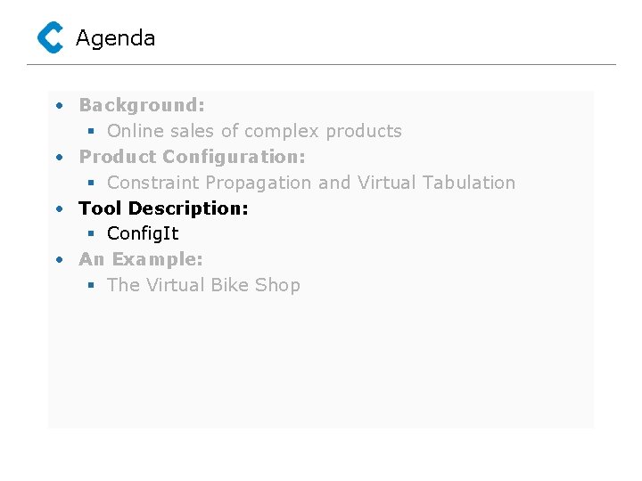
Task: Select the An Example: heading
Action: click(141, 259)
